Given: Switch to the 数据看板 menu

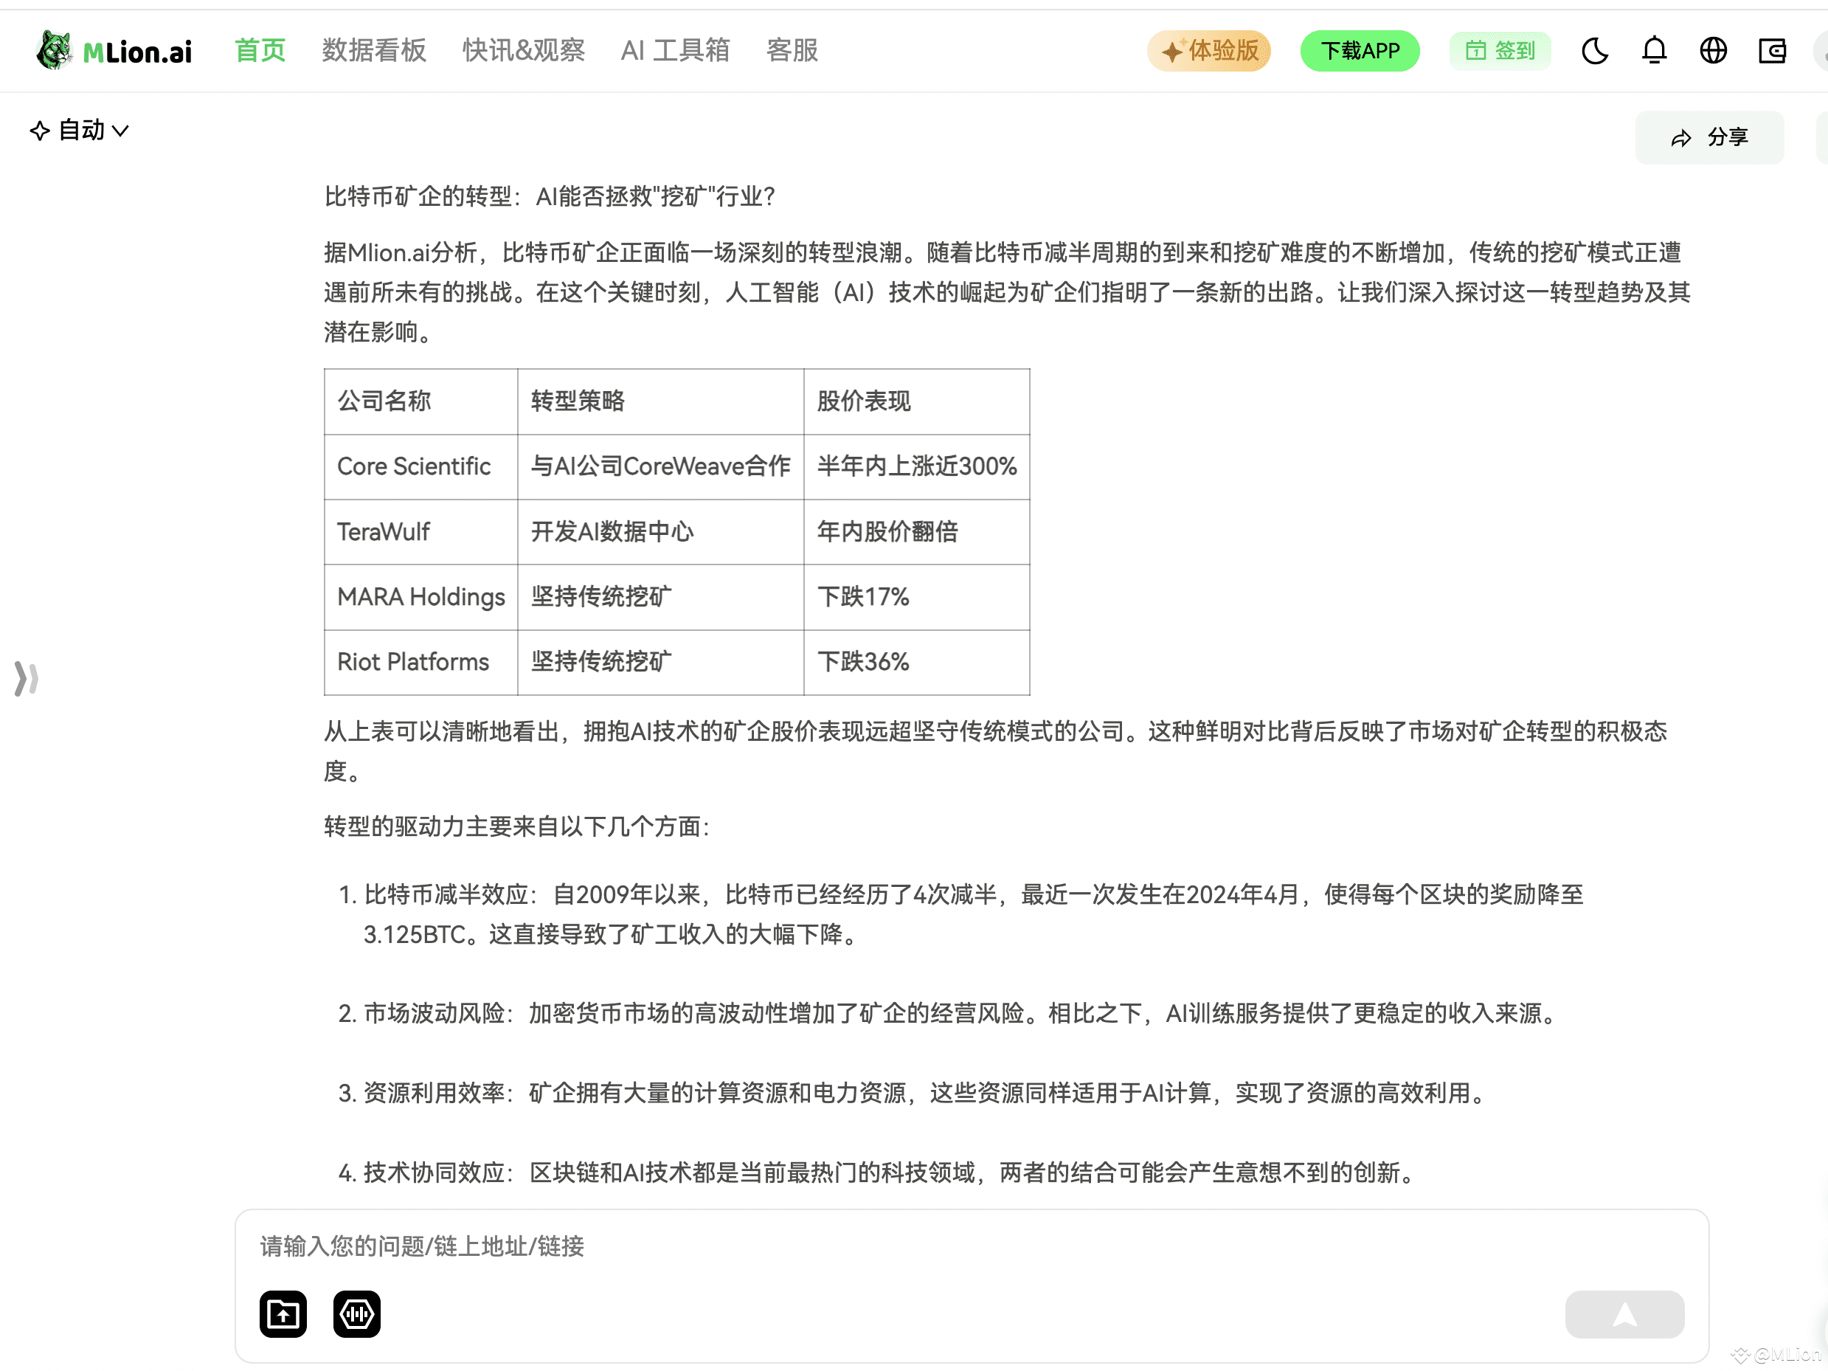Looking at the screenshot, I should [x=373, y=50].
